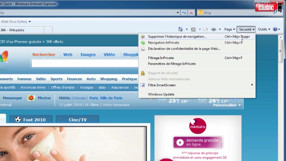Expand the Filtre SmartScreen submenu
Viewport: 286px width, 161px height.
coord(197,85)
